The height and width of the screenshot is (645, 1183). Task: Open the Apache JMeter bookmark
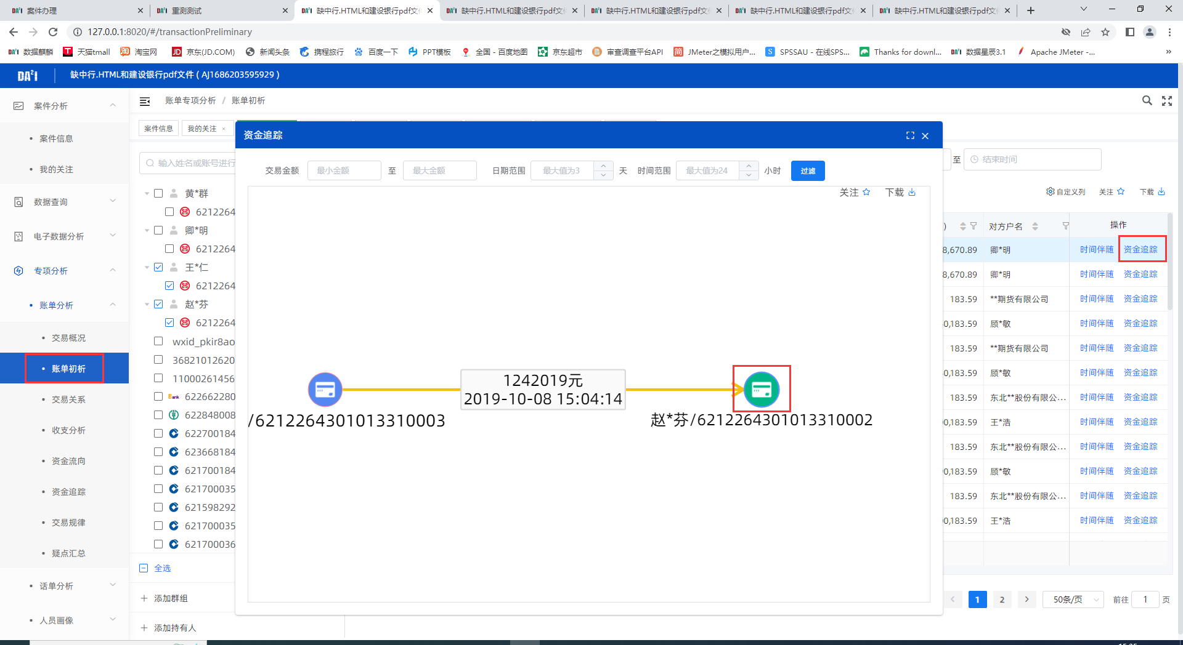[x=1056, y=52]
